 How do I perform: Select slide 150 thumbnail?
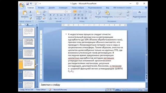[x=29, y=53]
